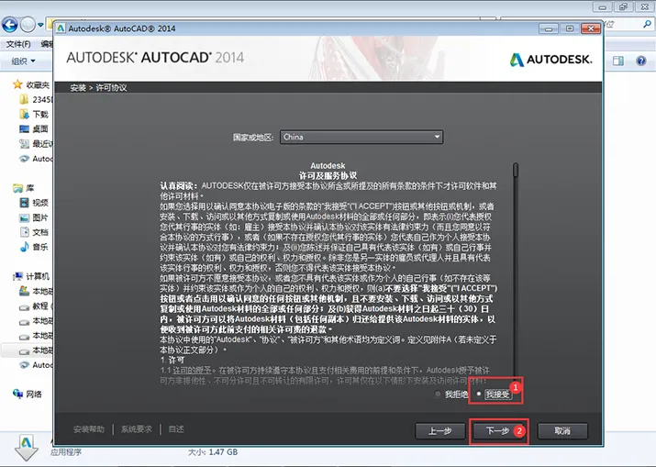
Task: Minimize the Explorer window
Action: pos(603,6)
